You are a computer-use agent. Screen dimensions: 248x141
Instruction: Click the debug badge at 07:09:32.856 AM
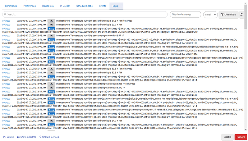click(x=51, y=110)
